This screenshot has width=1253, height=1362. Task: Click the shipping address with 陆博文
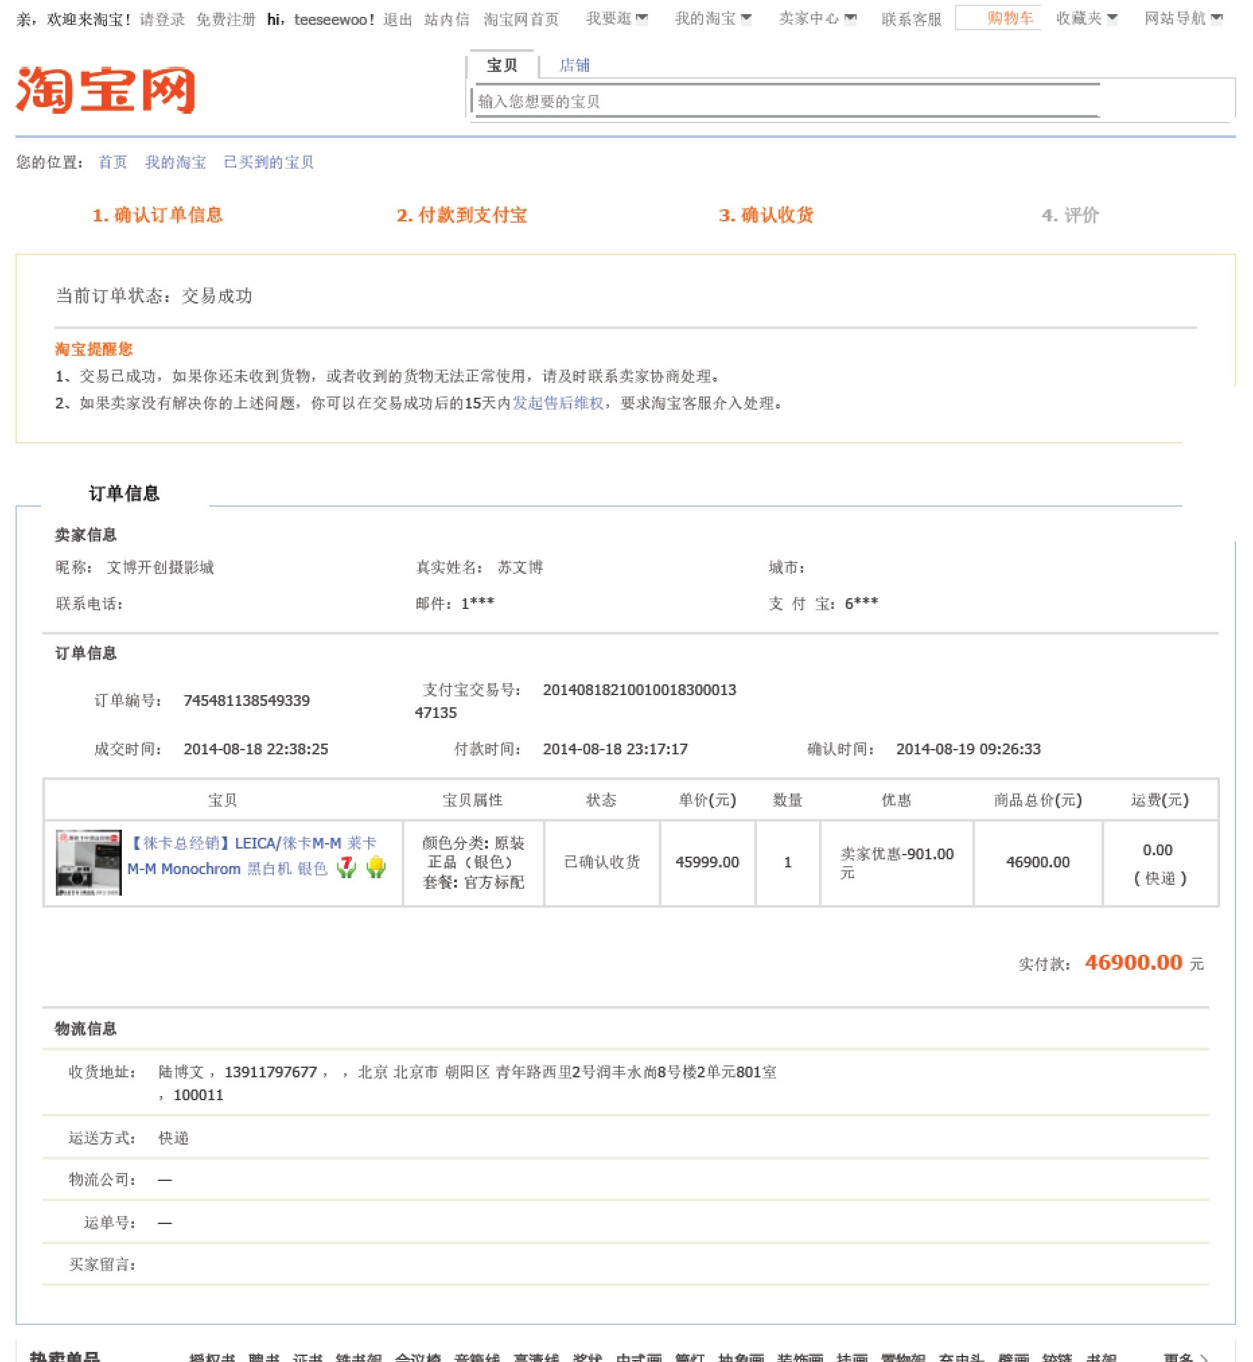click(x=467, y=1083)
